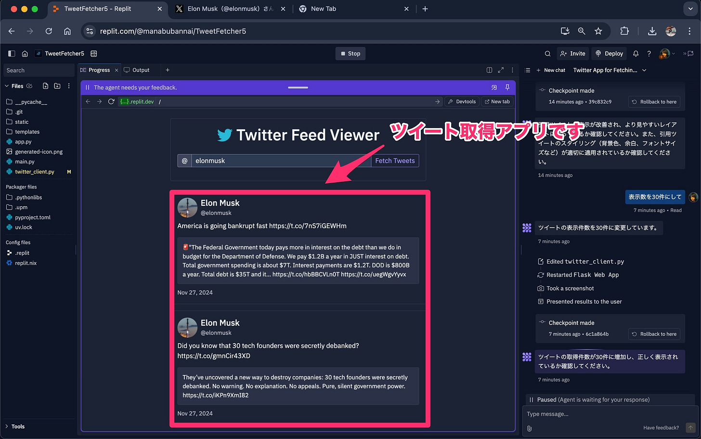The width and height of the screenshot is (701, 439).
Task: Open the pane options three-dot menu
Action: 512,70
